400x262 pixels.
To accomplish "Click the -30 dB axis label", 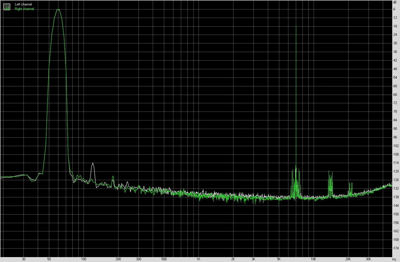I will (x=395, y=43).
